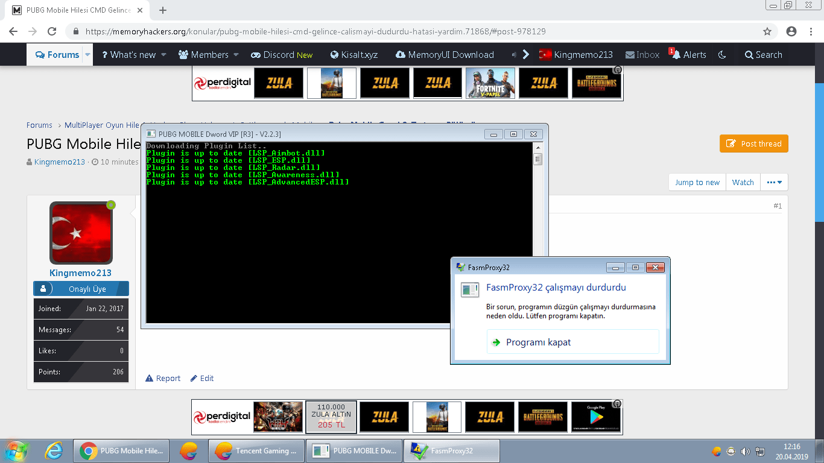Click Fortnite V-Papel ad thumbnail
The width and height of the screenshot is (824, 463).
(490, 83)
